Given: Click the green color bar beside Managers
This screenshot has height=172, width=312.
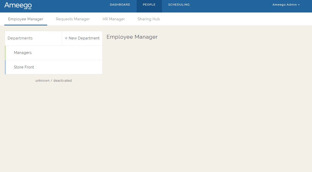Looking at the screenshot, I should (5, 53).
